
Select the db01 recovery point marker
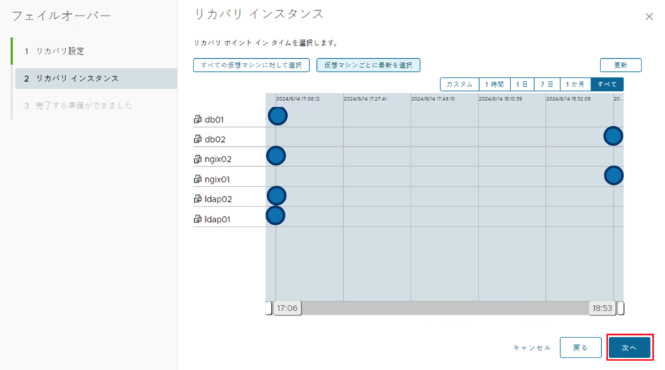point(278,116)
